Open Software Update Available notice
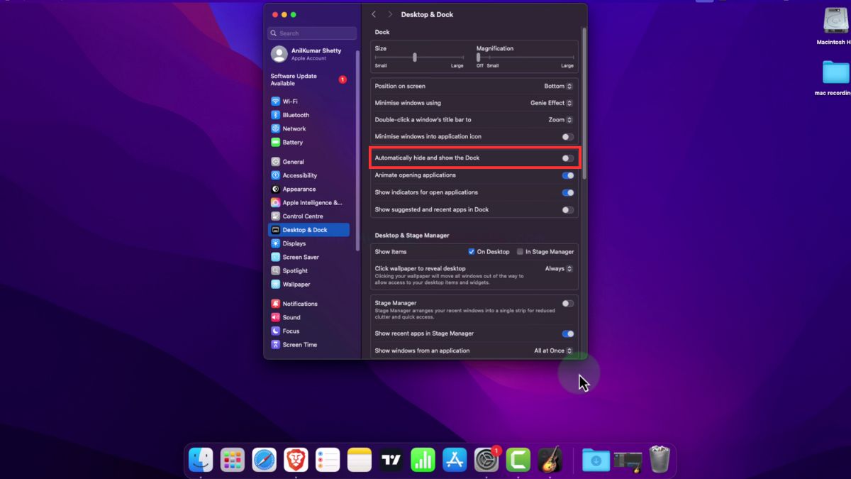Viewport: 851px width, 479px height. 308,79
